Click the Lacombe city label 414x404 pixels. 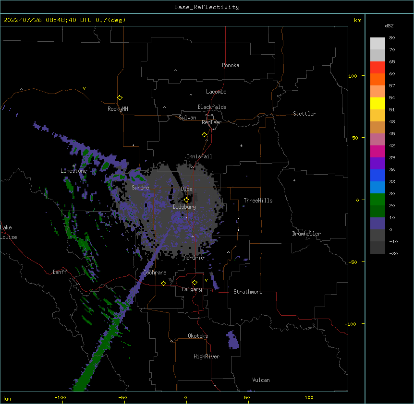pyautogui.click(x=216, y=92)
